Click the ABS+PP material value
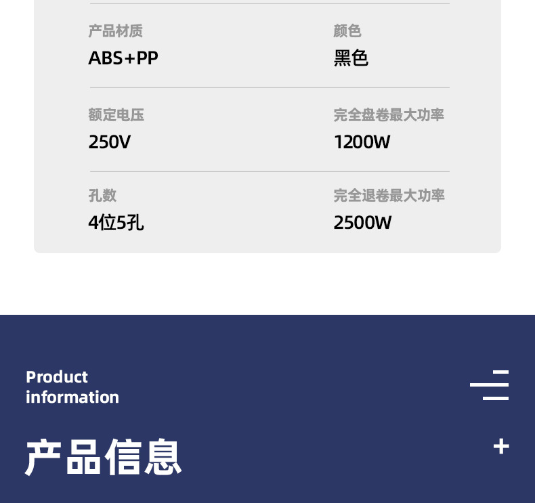This screenshot has height=503, width=535. [123, 58]
